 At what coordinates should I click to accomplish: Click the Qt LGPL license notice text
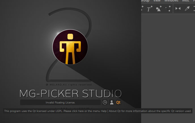coord(97,111)
